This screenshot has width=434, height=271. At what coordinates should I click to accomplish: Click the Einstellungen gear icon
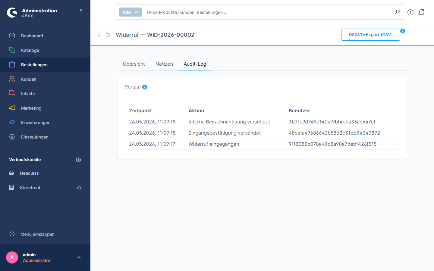point(12,137)
